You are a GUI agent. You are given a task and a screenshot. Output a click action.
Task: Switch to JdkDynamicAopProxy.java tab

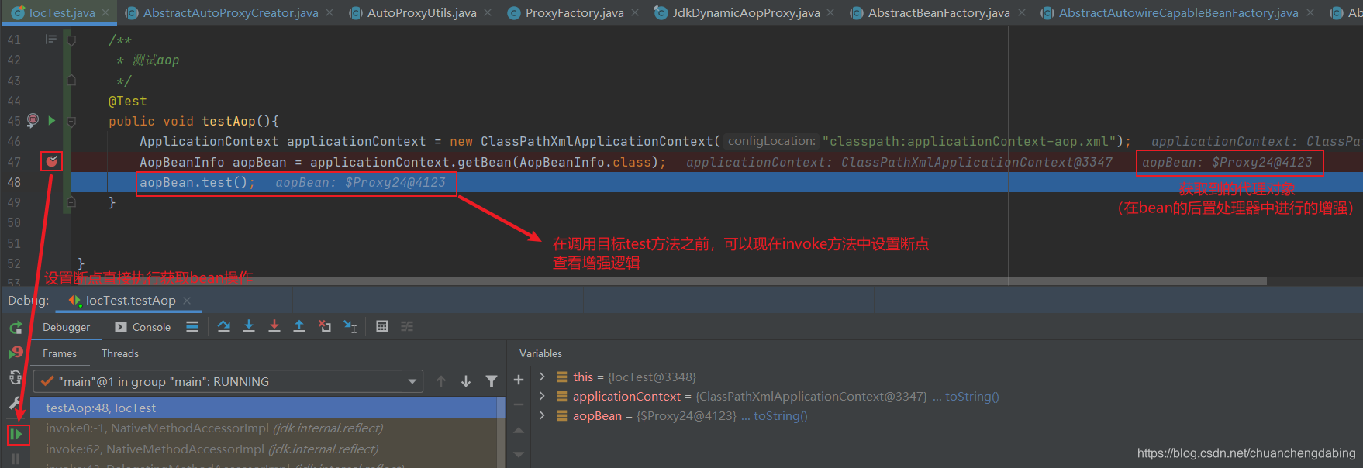click(x=746, y=12)
